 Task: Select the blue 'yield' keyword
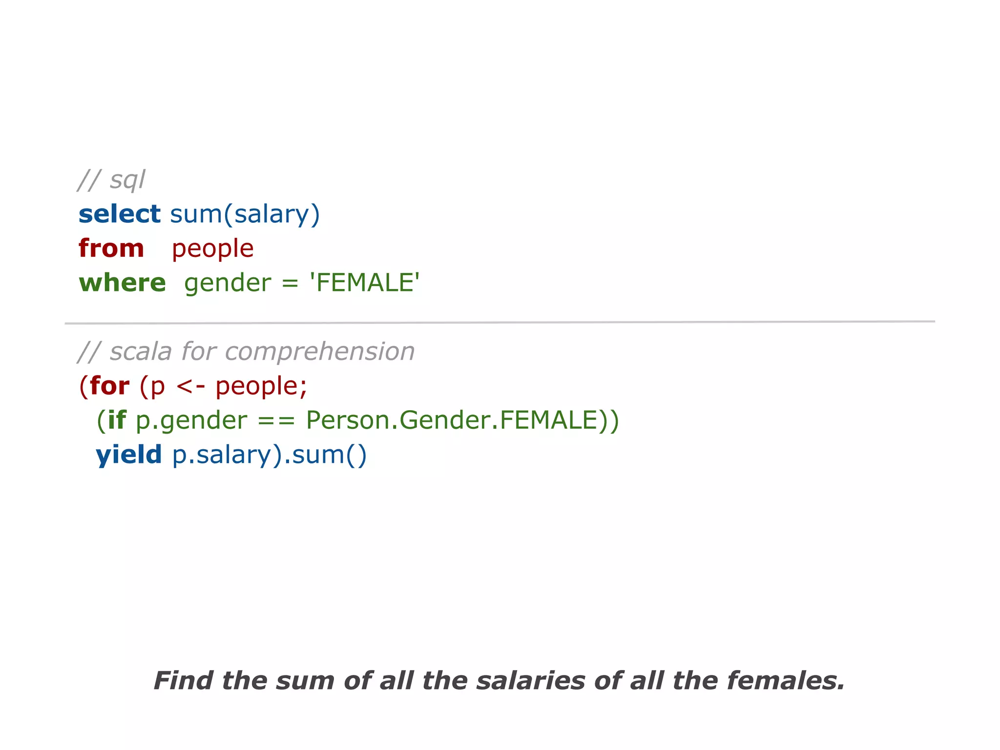[x=129, y=455]
